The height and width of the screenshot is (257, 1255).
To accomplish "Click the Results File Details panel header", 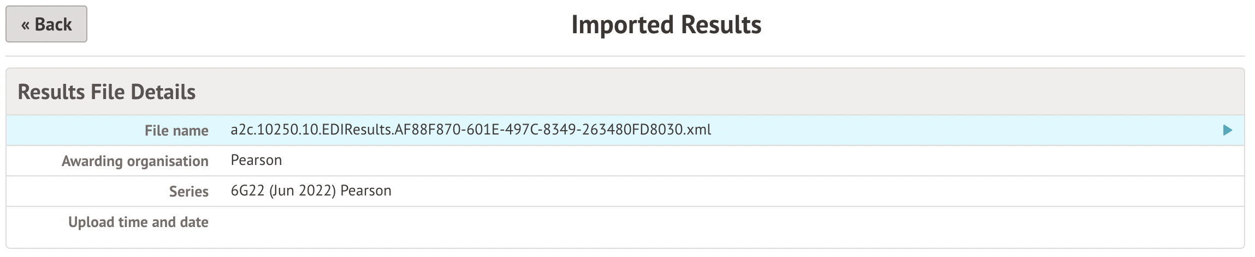I will 106,92.
